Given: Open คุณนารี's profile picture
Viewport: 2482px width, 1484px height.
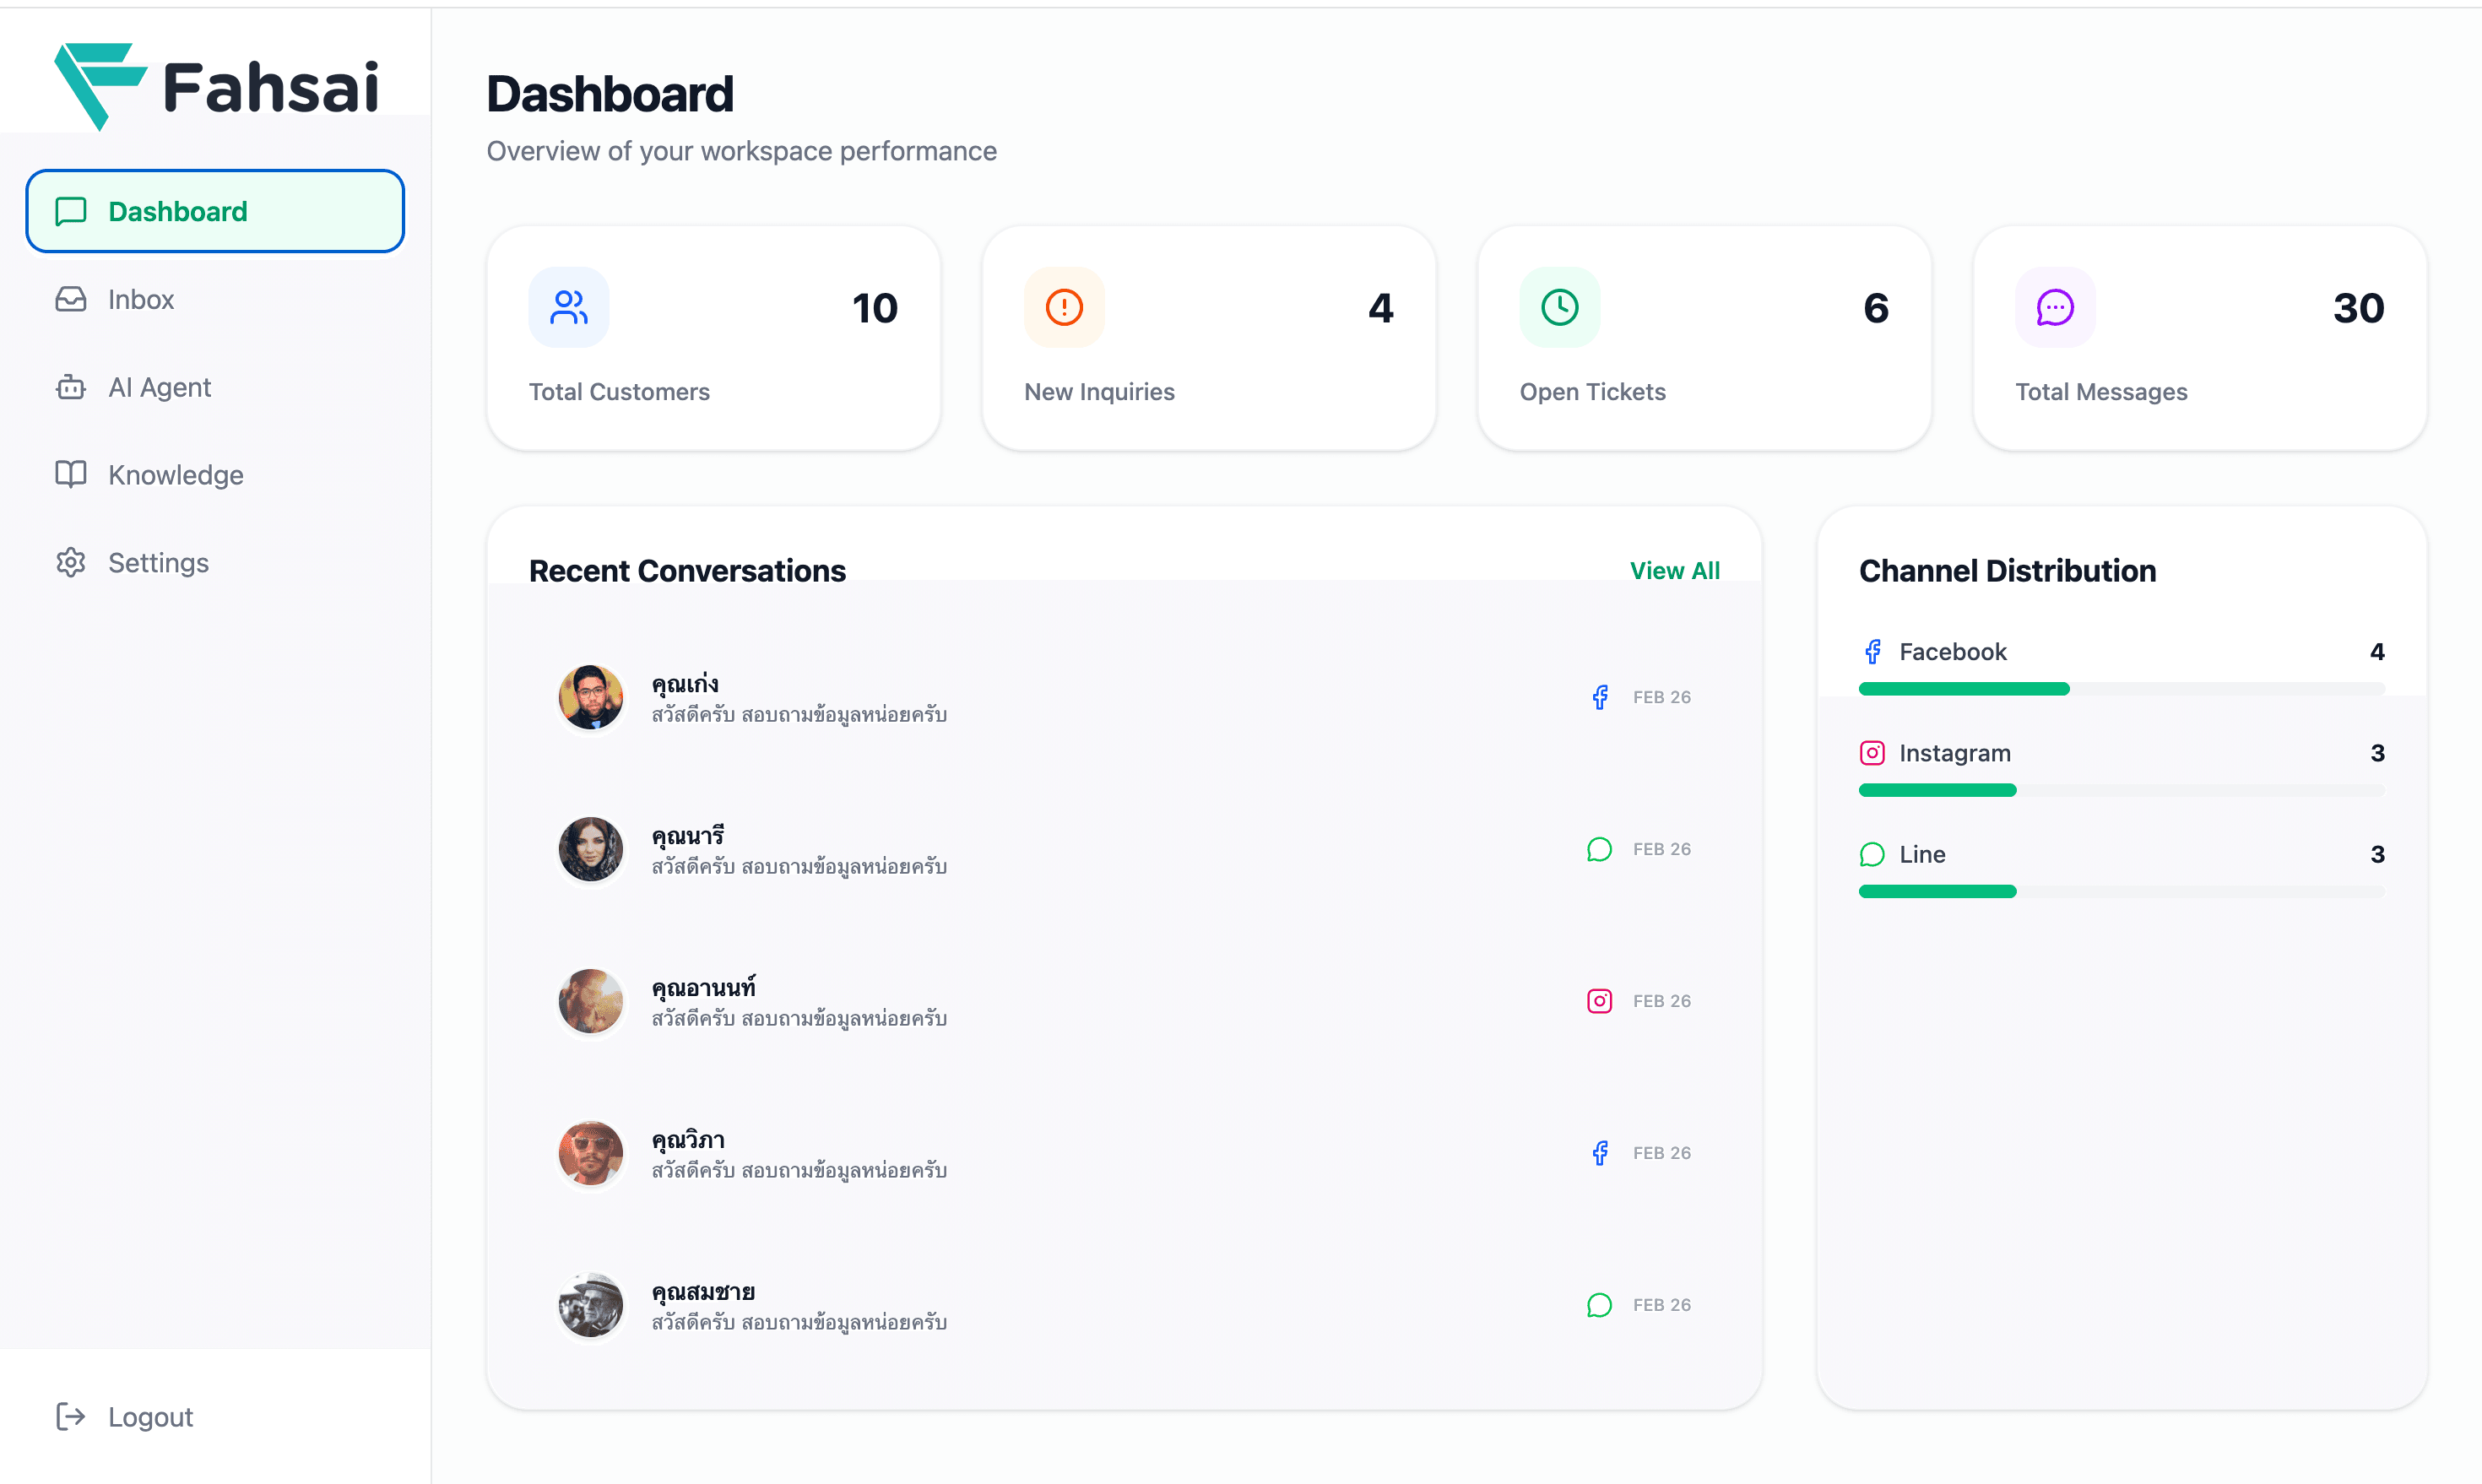Looking at the screenshot, I should [590, 849].
